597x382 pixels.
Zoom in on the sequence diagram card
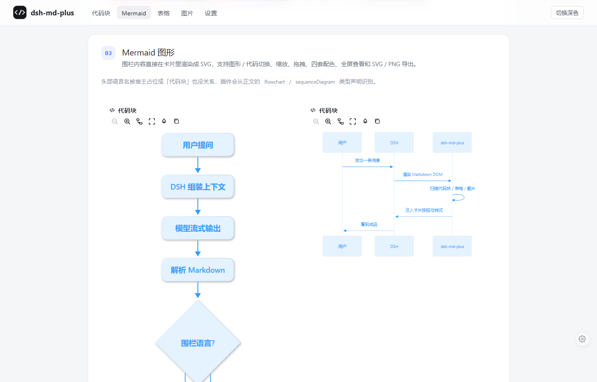[x=328, y=121]
